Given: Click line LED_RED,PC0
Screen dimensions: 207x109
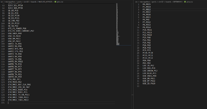Looking at the screenshot, I should tap(149, 68).
